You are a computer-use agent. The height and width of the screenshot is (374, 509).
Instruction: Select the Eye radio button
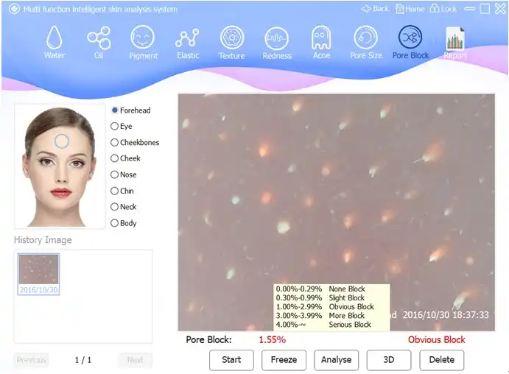coord(122,126)
